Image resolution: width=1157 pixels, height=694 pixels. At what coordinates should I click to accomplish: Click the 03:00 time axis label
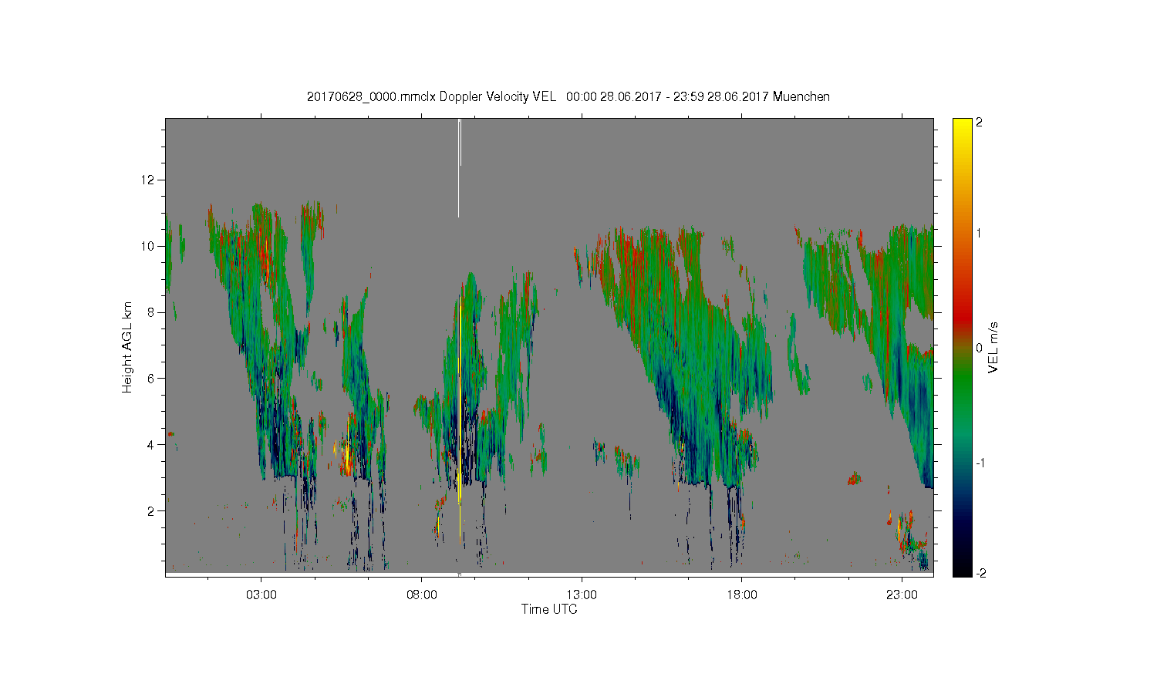261,595
